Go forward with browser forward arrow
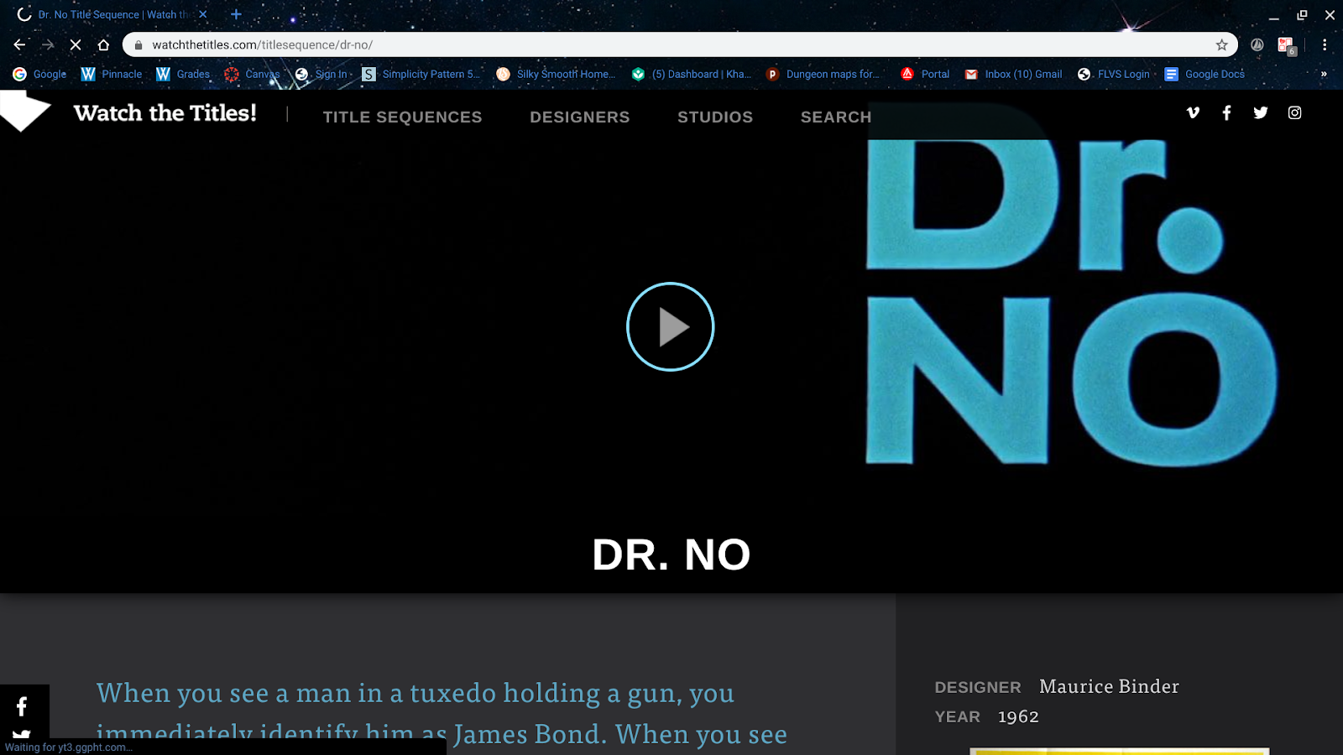Viewport: 1343px width, 755px height. (x=48, y=44)
